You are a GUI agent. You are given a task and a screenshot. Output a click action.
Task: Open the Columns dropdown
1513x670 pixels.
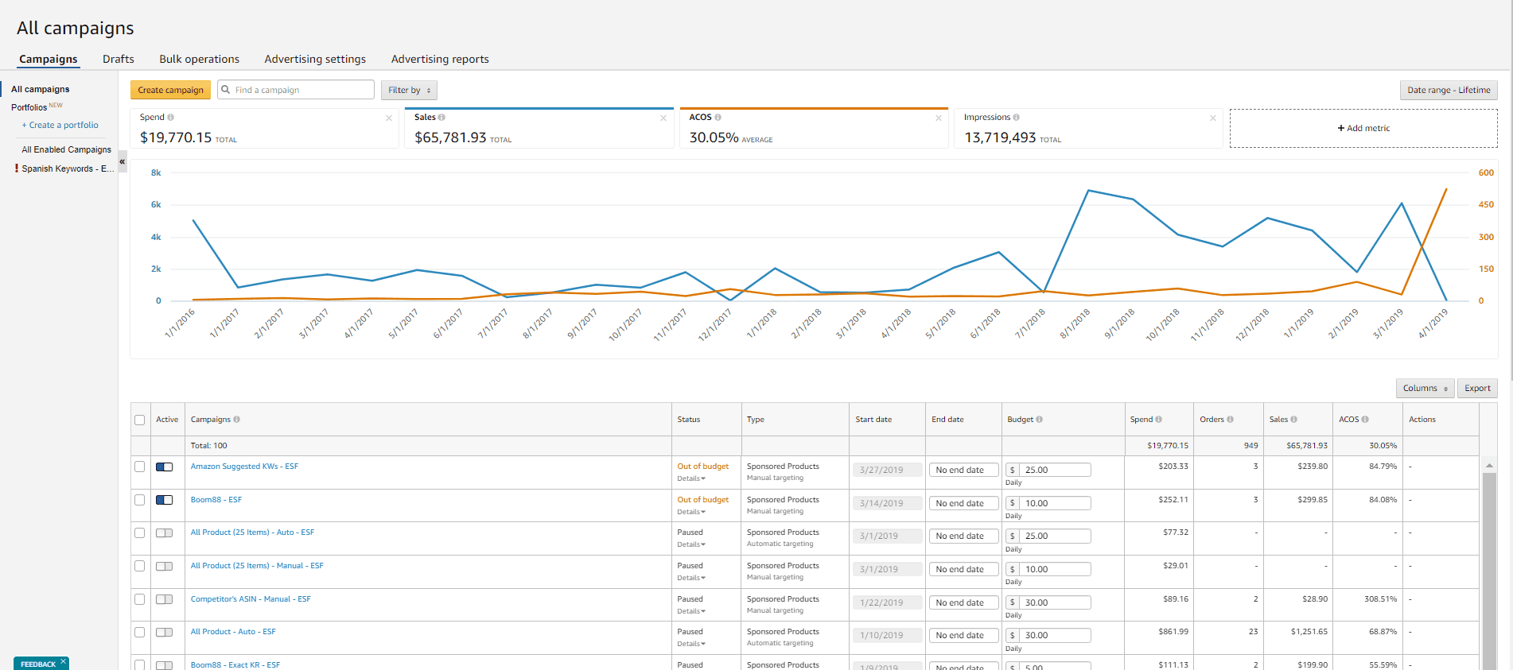[1425, 388]
